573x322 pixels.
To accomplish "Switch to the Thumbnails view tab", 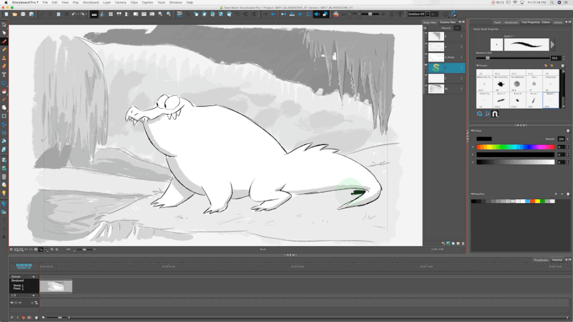I will click(541, 260).
